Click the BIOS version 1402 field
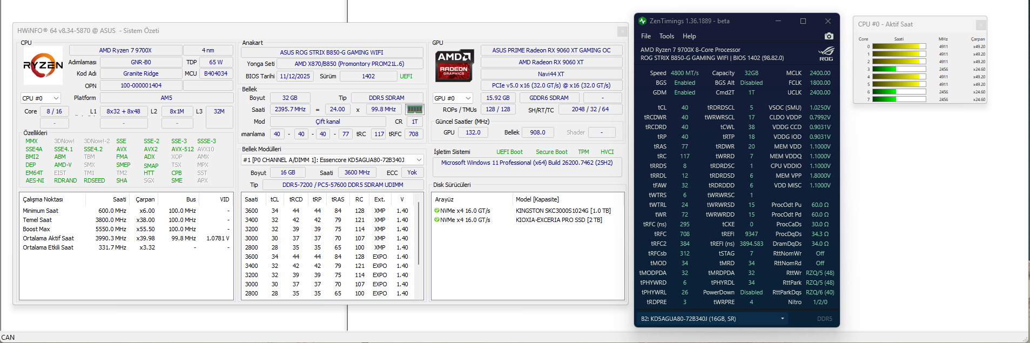 (368, 76)
